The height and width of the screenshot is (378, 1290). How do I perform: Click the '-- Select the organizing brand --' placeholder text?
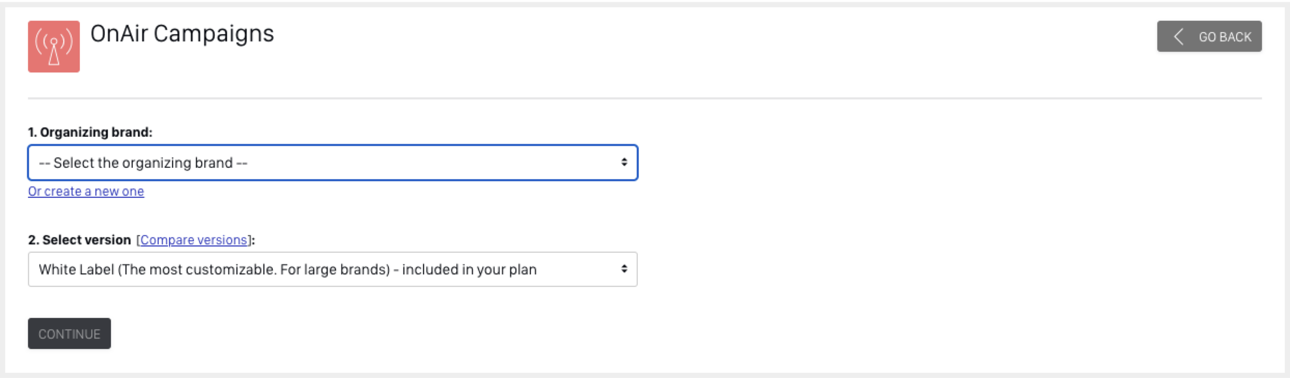click(x=143, y=163)
